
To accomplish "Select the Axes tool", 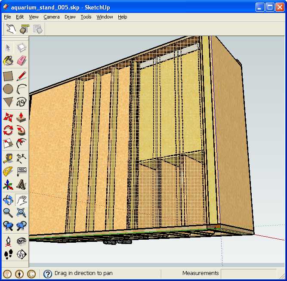I will click(8, 184).
